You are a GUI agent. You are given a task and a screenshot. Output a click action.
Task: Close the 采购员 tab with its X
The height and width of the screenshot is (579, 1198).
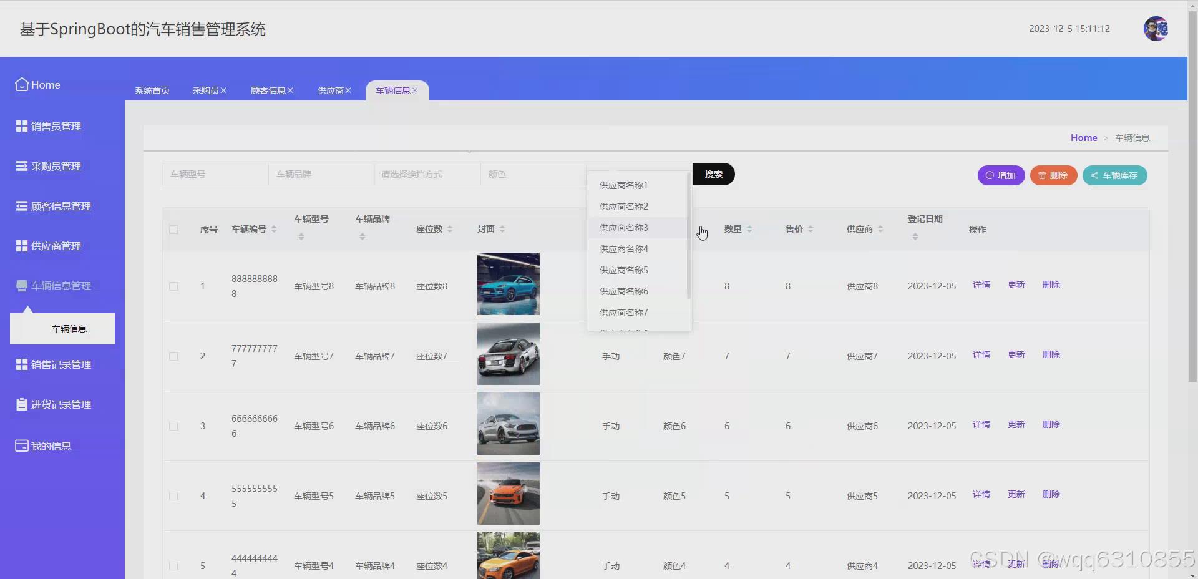(x=223, y=90)
